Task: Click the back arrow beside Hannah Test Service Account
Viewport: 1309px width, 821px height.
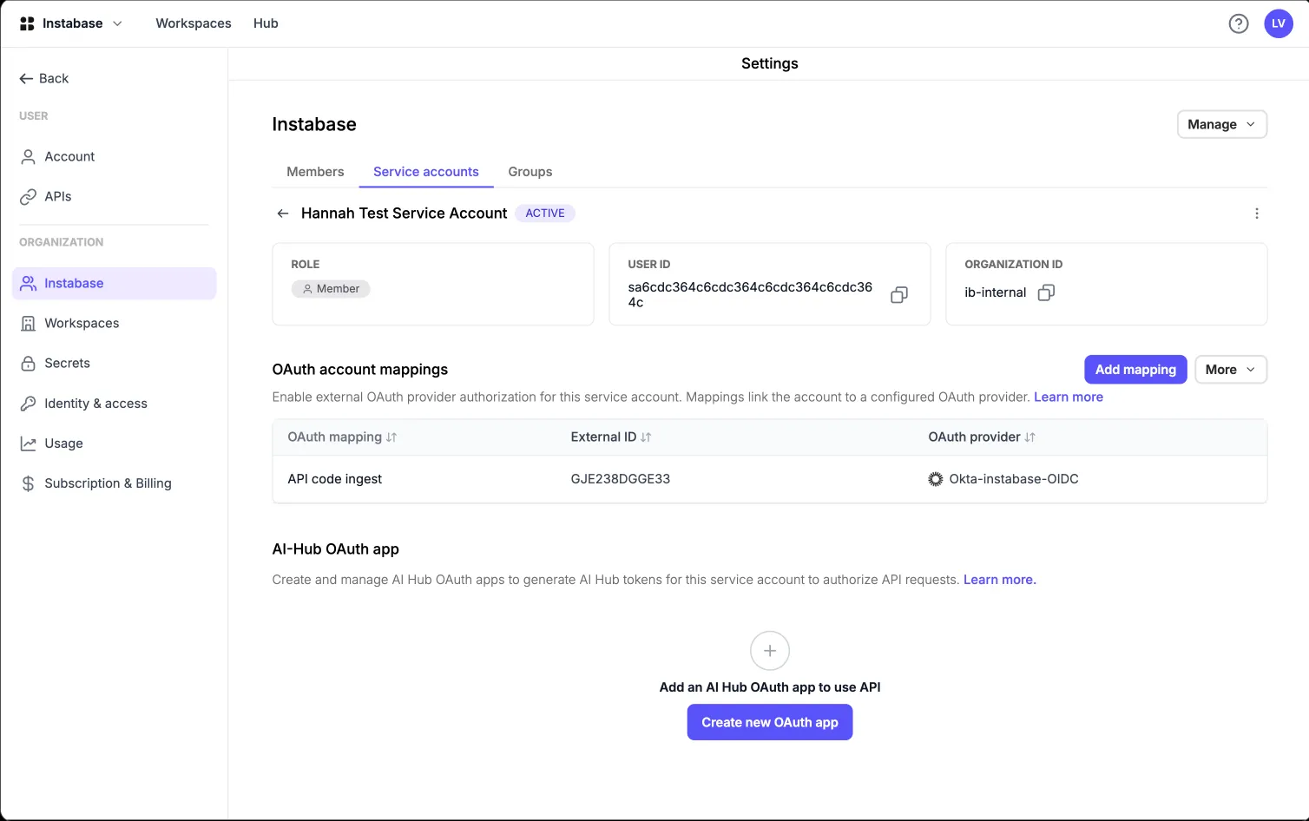Action: coord(283,213)
